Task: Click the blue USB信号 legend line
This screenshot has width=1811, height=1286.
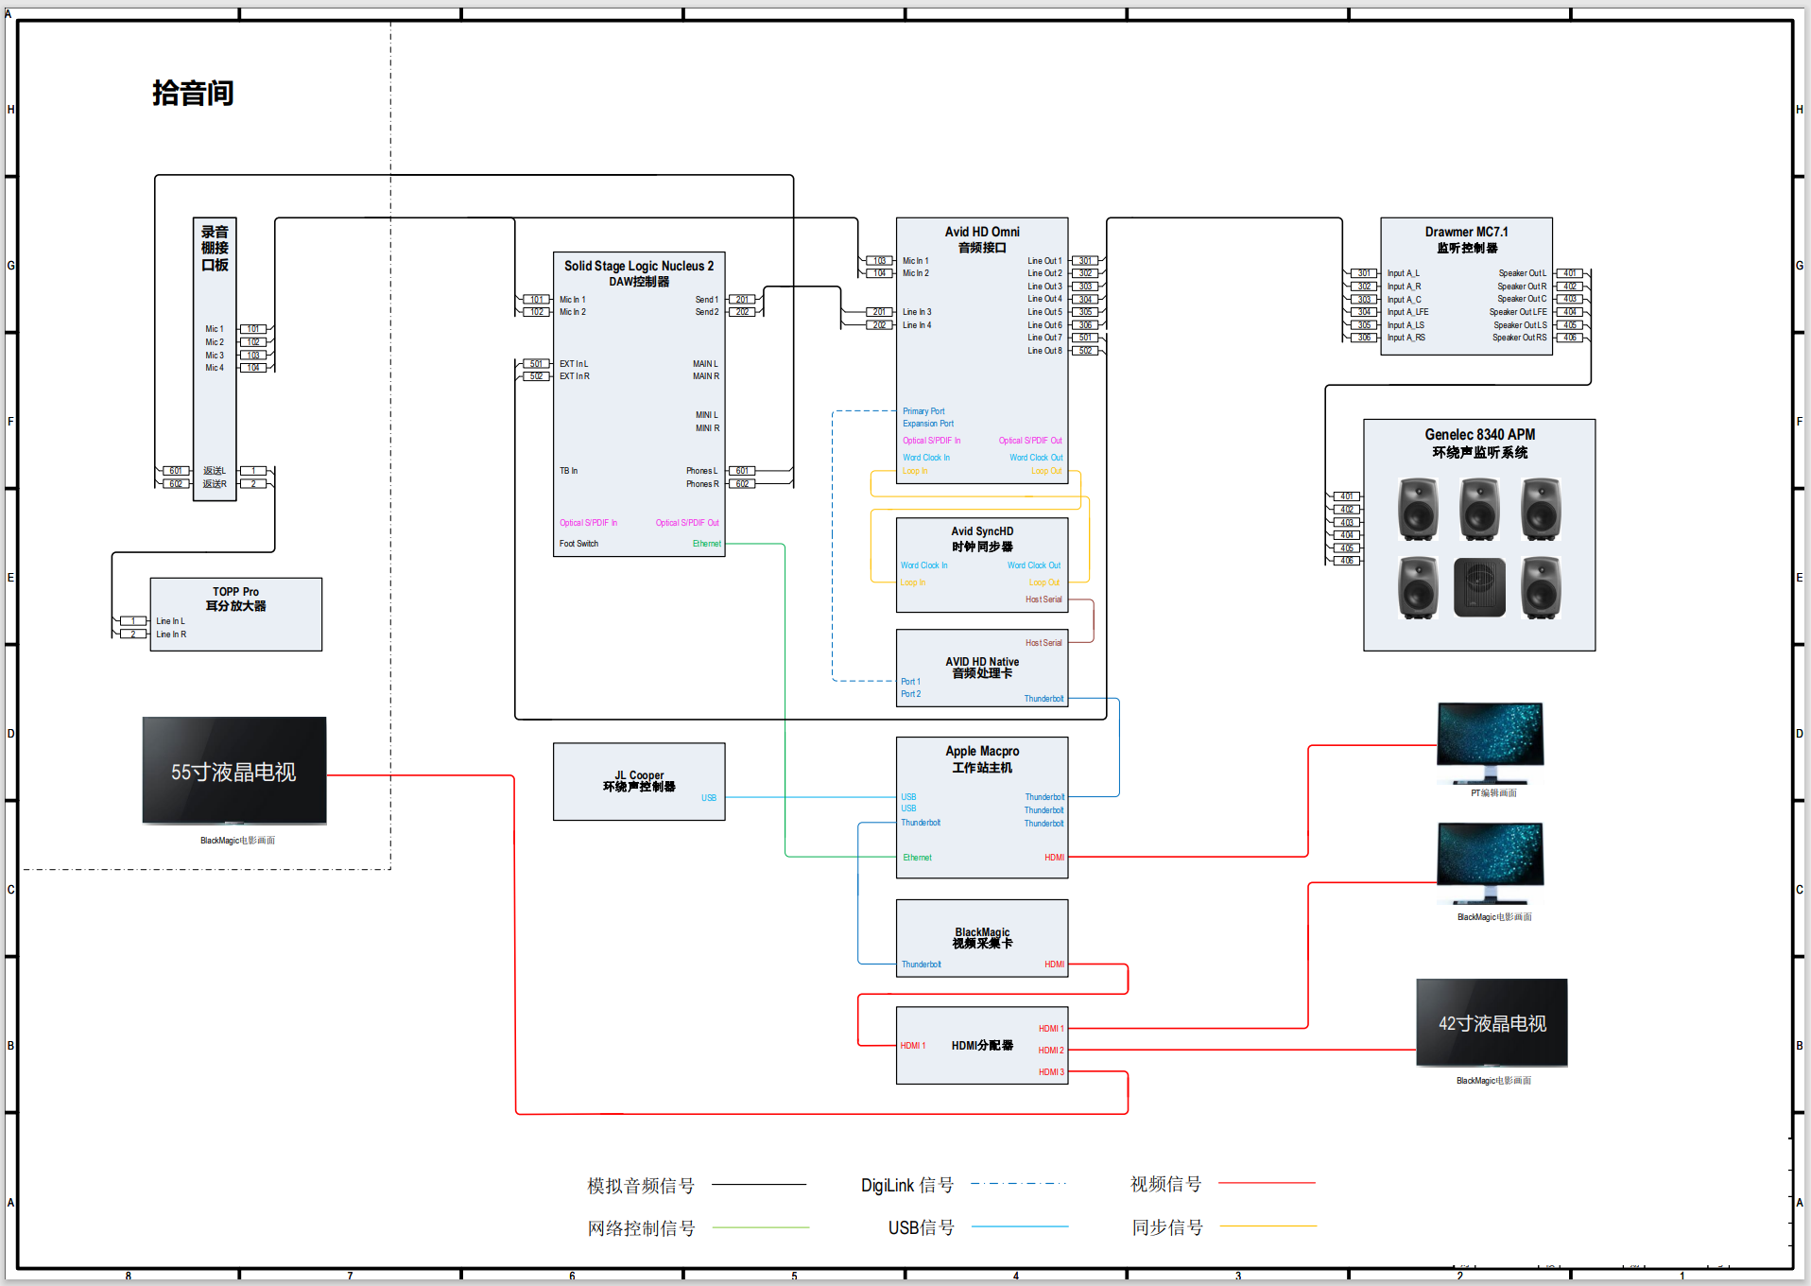Action: tap(1019, 1226)
